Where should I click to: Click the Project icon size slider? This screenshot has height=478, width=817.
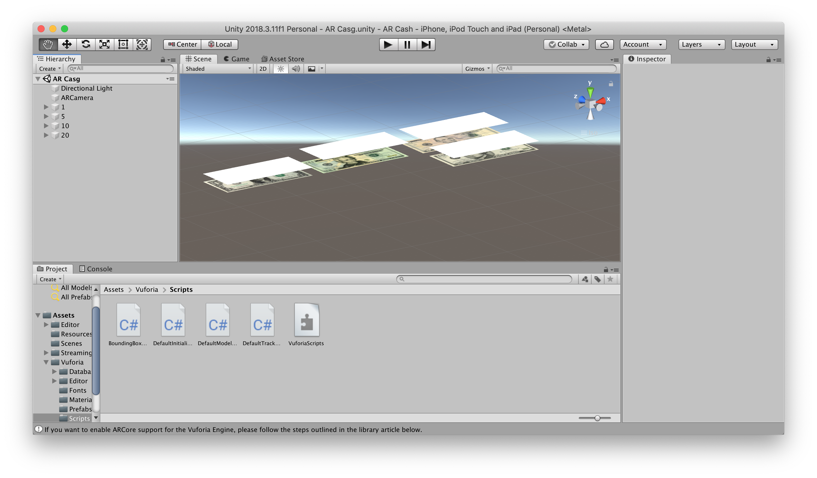(595, 418)
